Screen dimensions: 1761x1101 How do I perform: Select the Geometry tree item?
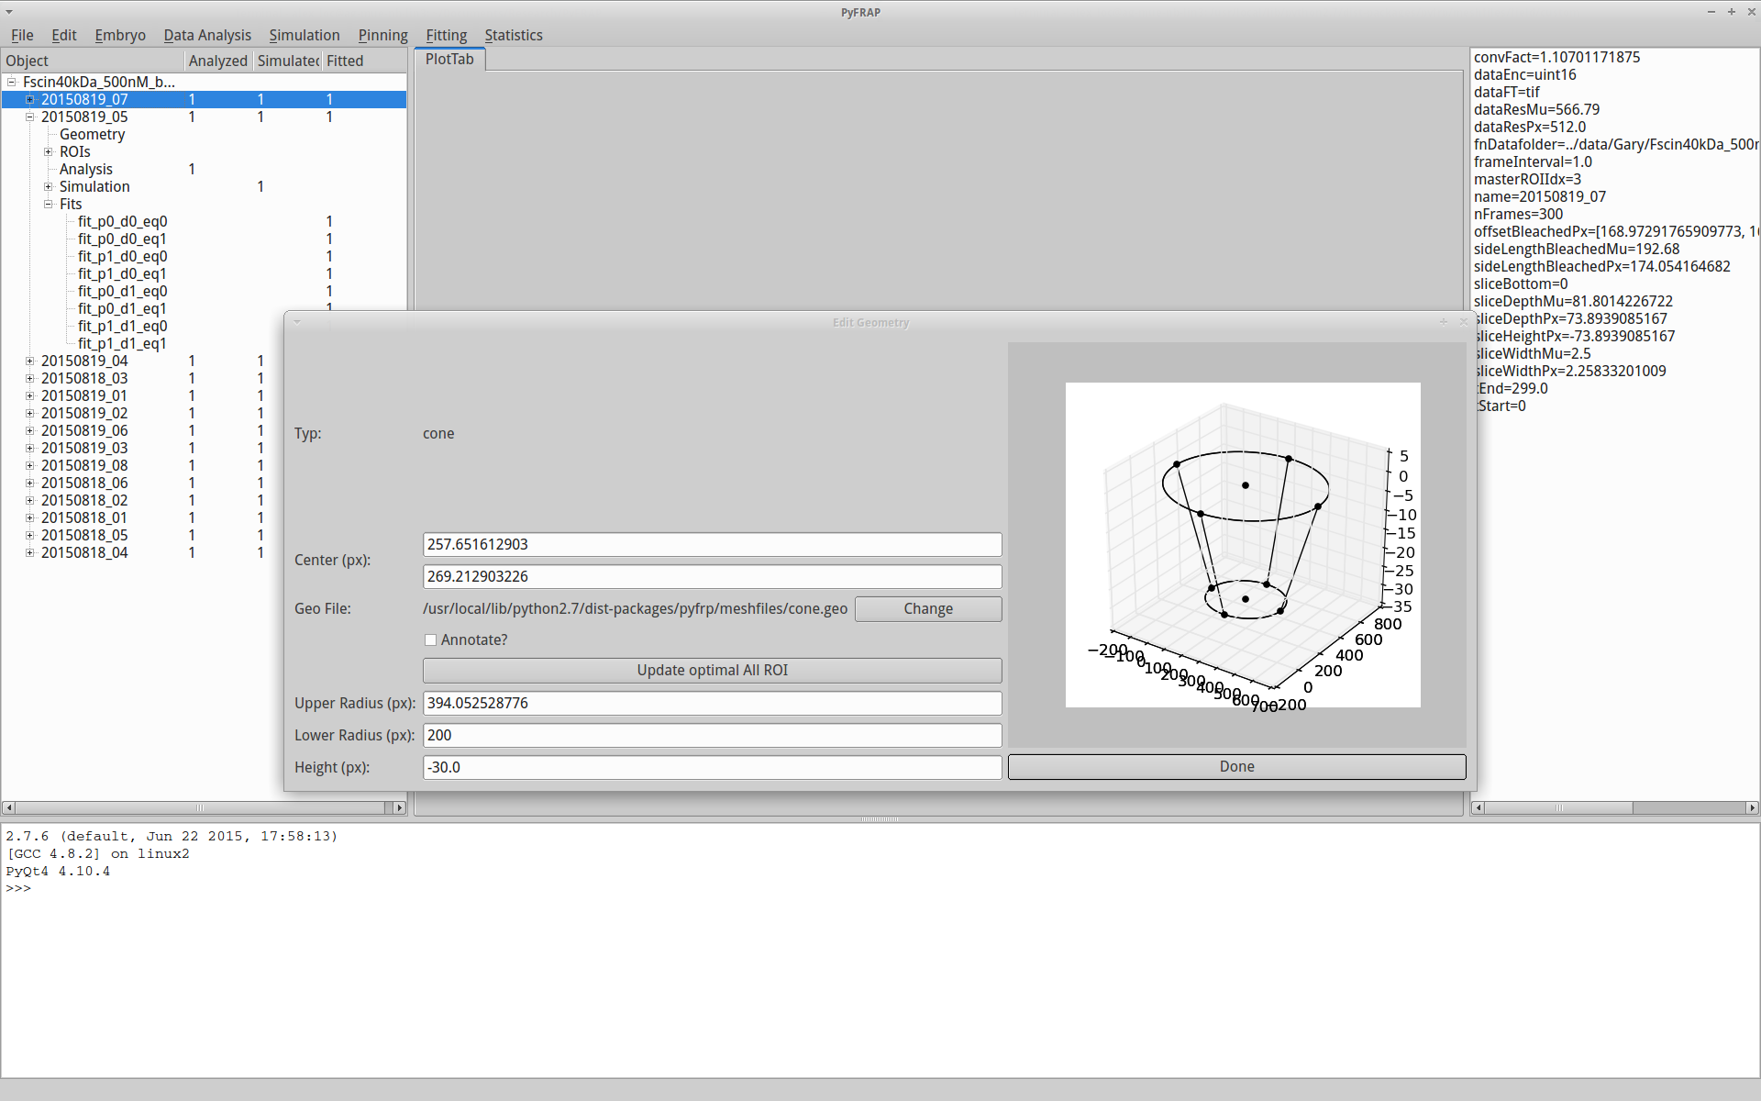point(92,134)
